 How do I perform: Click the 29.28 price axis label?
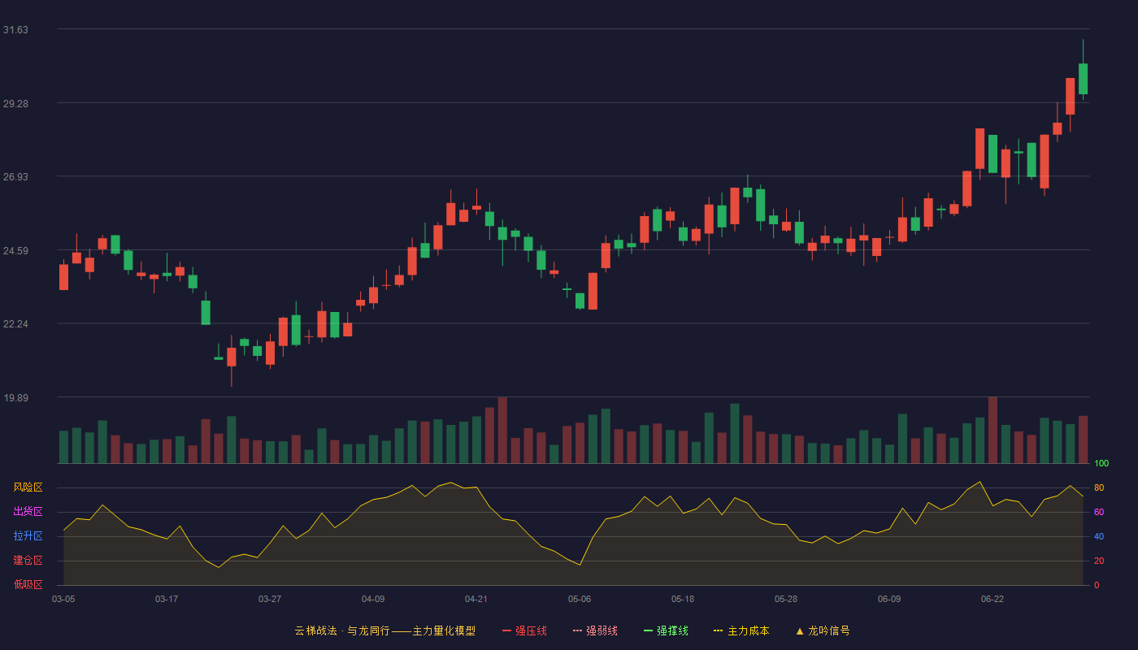(15, 104)
